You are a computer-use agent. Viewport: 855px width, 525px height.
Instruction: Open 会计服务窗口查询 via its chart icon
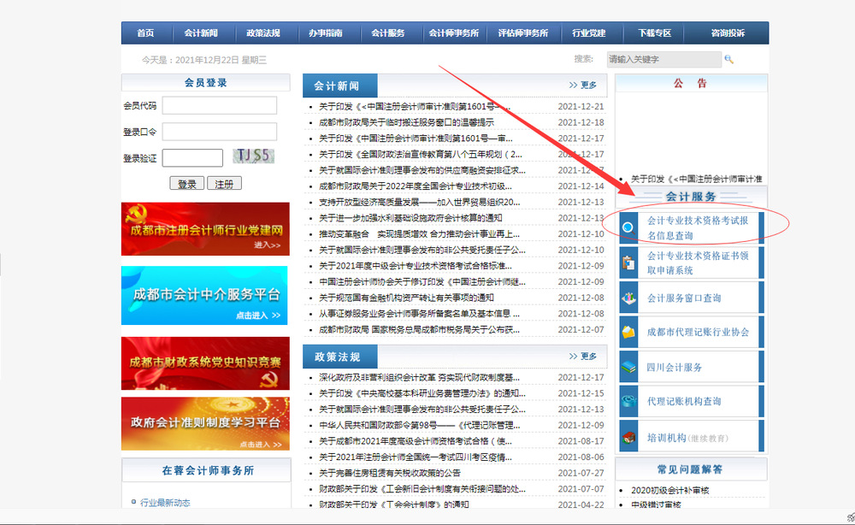628,298
